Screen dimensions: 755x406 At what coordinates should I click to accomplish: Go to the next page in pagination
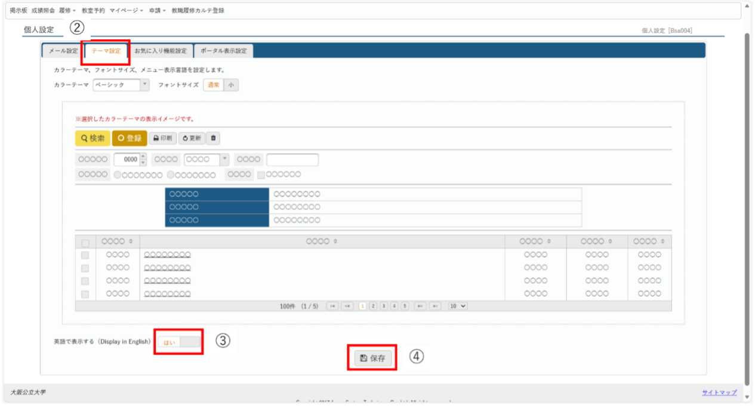click(420, 306)
